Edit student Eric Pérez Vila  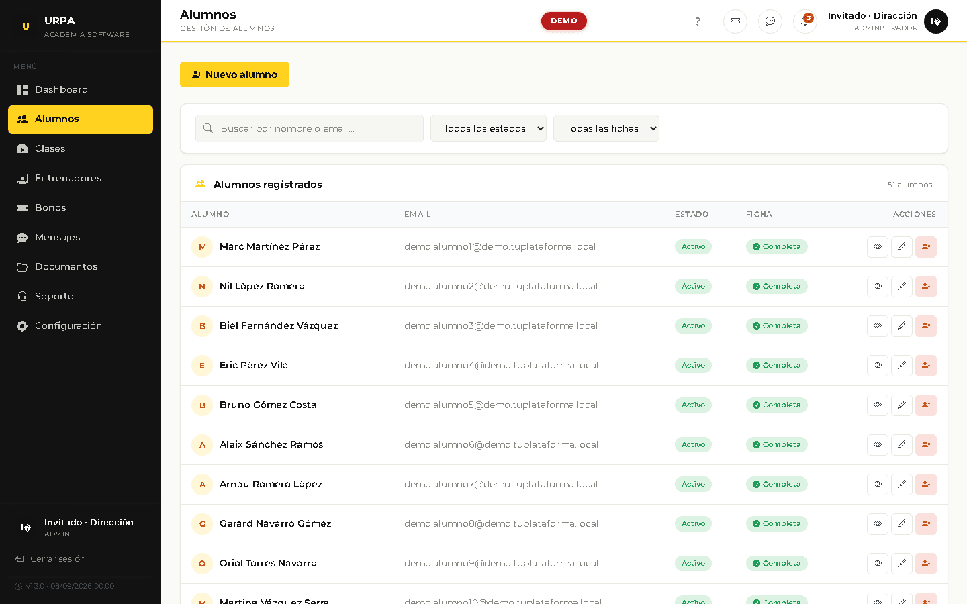pos(902,366)
